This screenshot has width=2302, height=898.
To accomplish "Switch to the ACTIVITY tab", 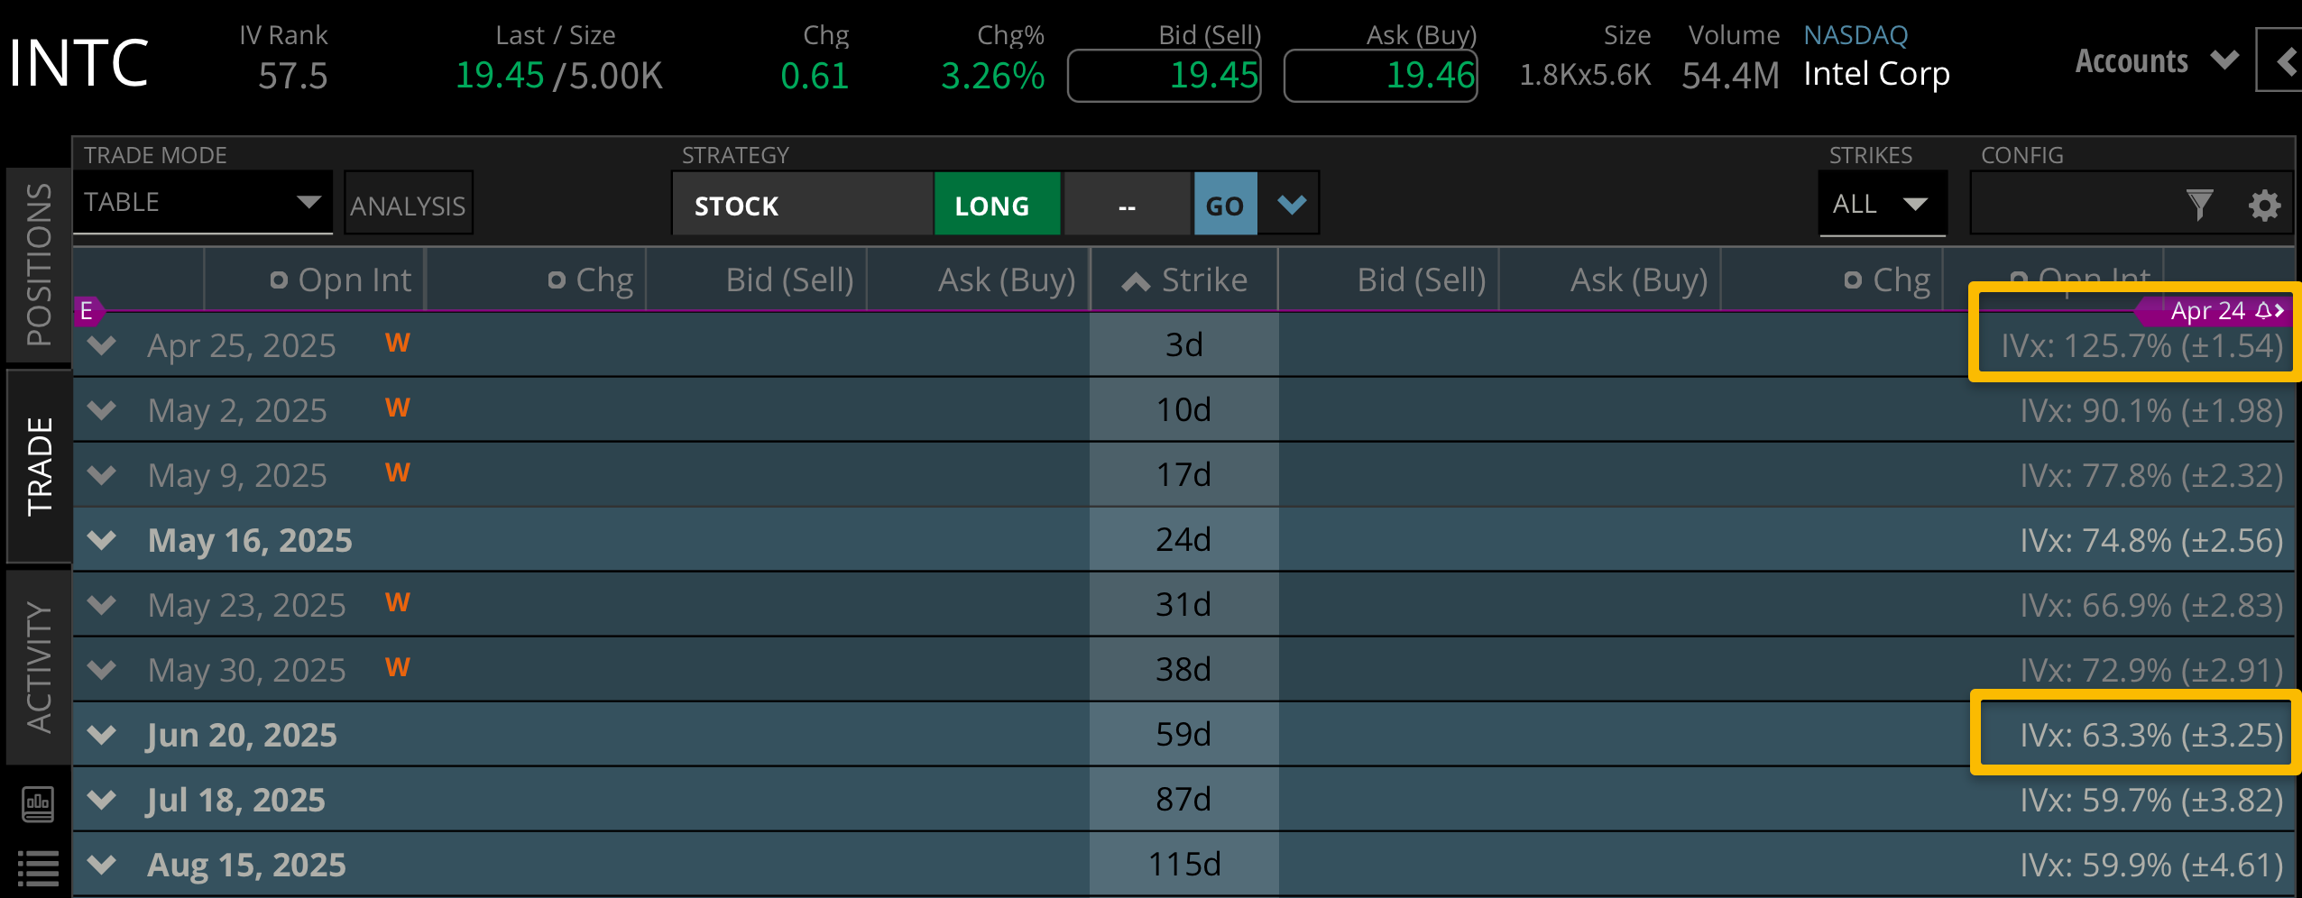I will pos(38,666).
